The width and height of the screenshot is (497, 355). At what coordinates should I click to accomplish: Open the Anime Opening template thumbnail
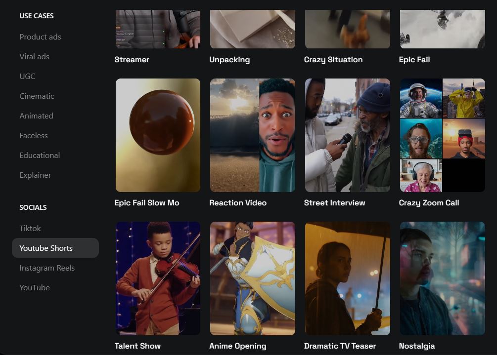252,278
